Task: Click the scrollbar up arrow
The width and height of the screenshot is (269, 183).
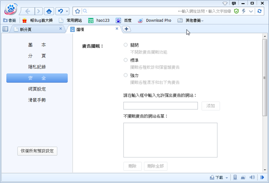Action: (x=265, y=36)
